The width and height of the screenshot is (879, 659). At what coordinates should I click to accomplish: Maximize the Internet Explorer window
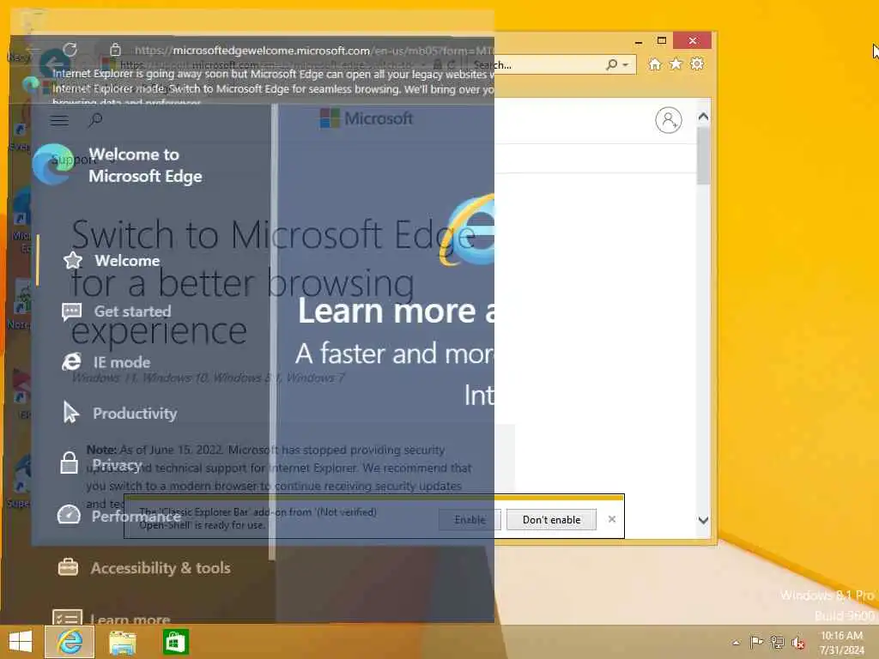point(662,40)
